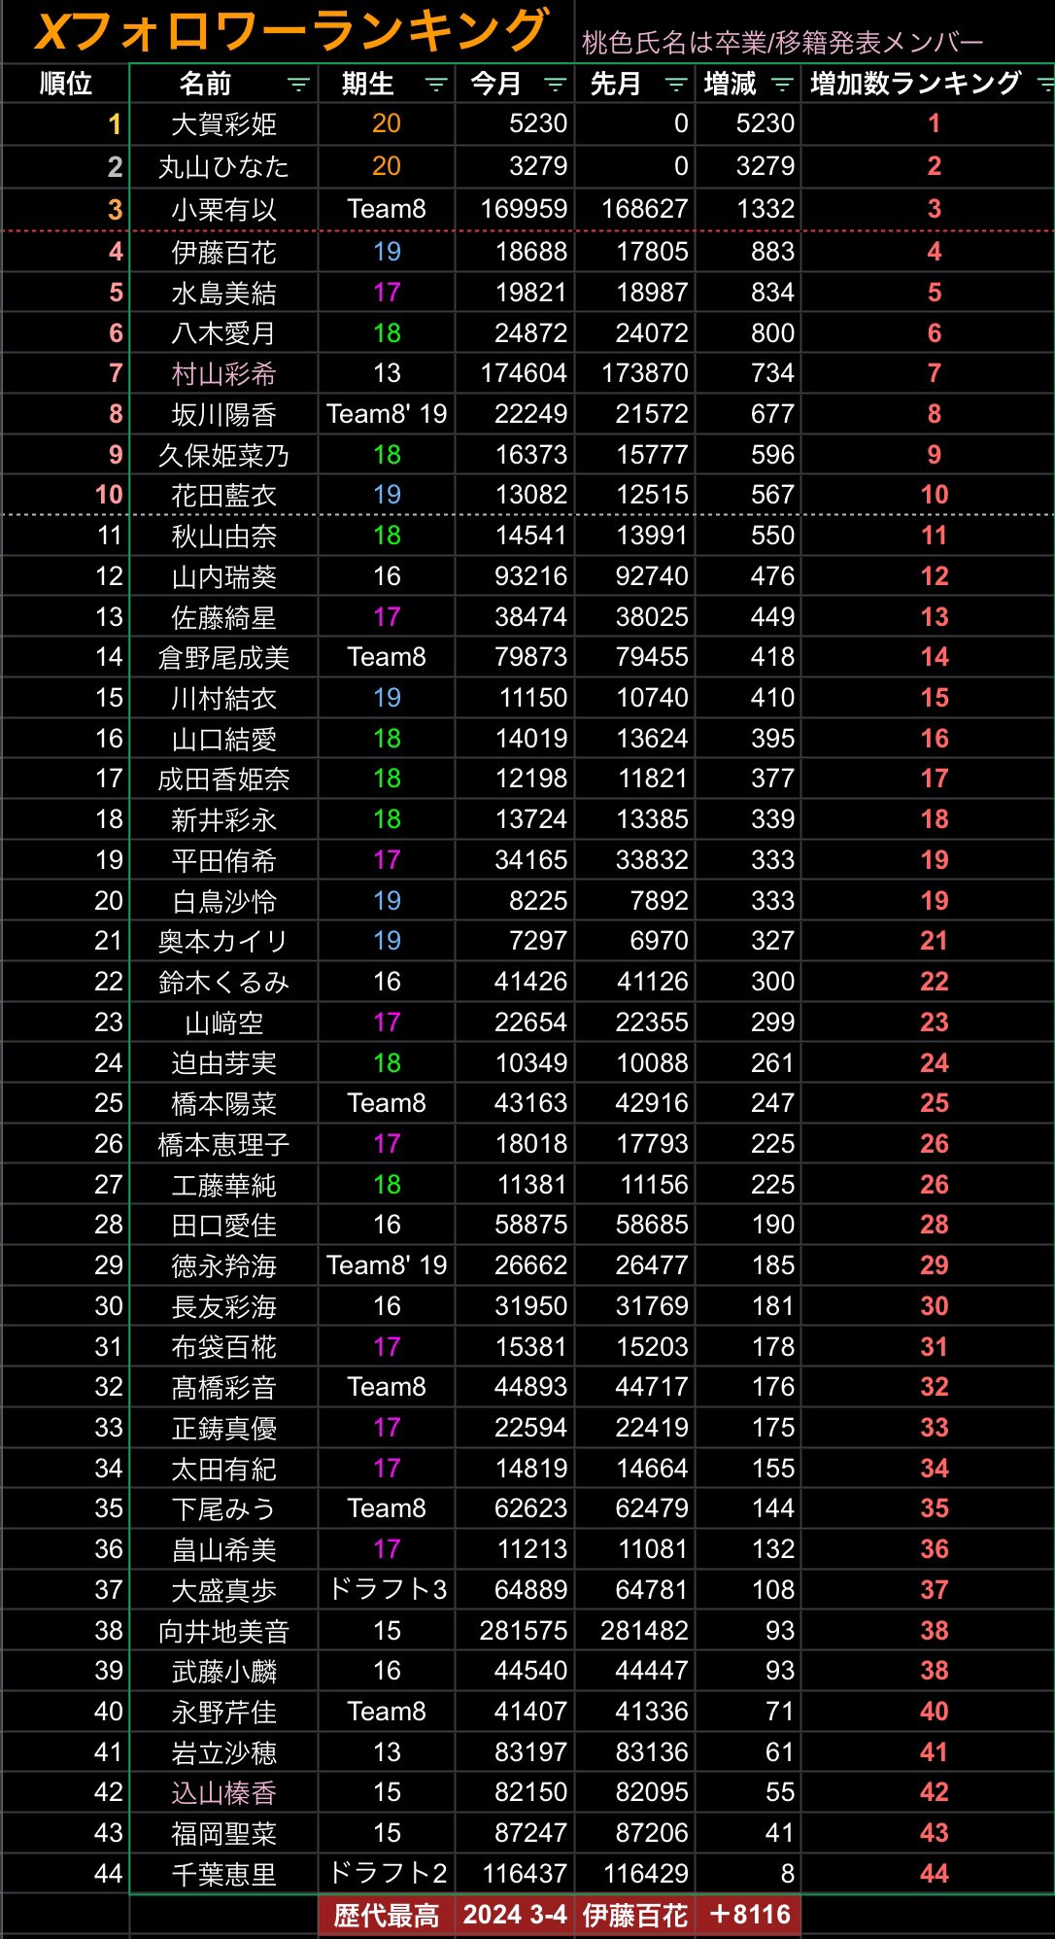Screen dimensions: 1055x1939
Task: Select the name cell 鈴木くるみ
Action: (x=223, y=982)
